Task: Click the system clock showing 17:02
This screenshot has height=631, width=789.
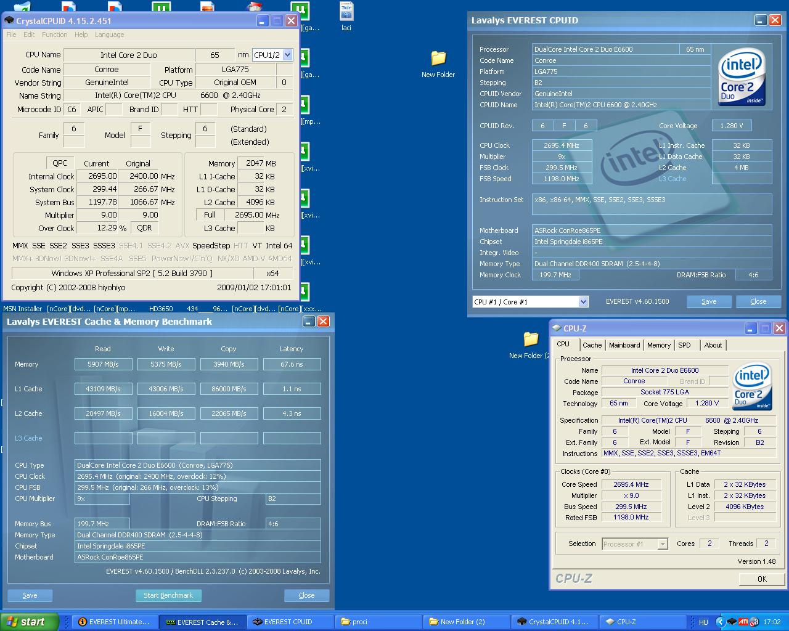Action: pyautogui.click(x=772, y=622)
